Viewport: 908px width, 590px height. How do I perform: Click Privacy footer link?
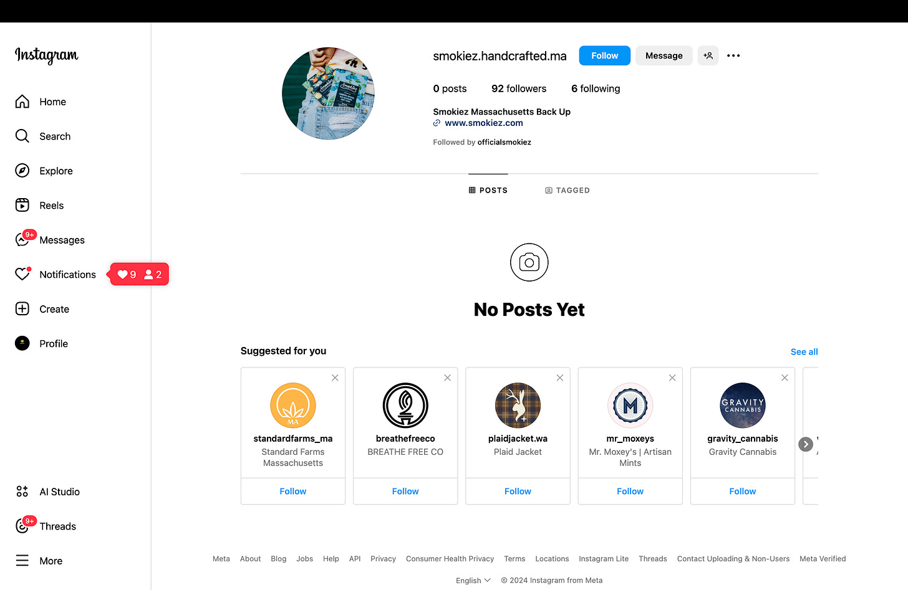point(383,559)
